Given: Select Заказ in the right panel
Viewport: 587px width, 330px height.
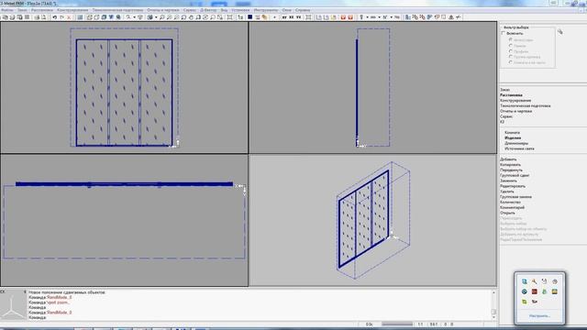Looking at the screenshot, I should [505, 90].
